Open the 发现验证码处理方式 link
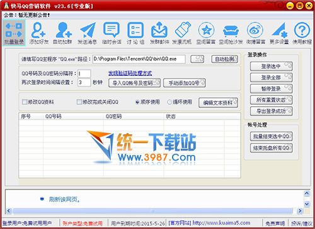This screenshot has height=229, width=315. coord(130,73)
